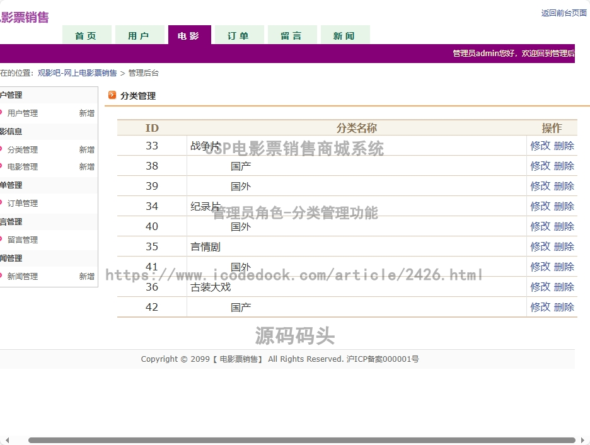Click 新增 next to 电影管理
This screenshot has width=590, height=445.
tap(86, 166)
